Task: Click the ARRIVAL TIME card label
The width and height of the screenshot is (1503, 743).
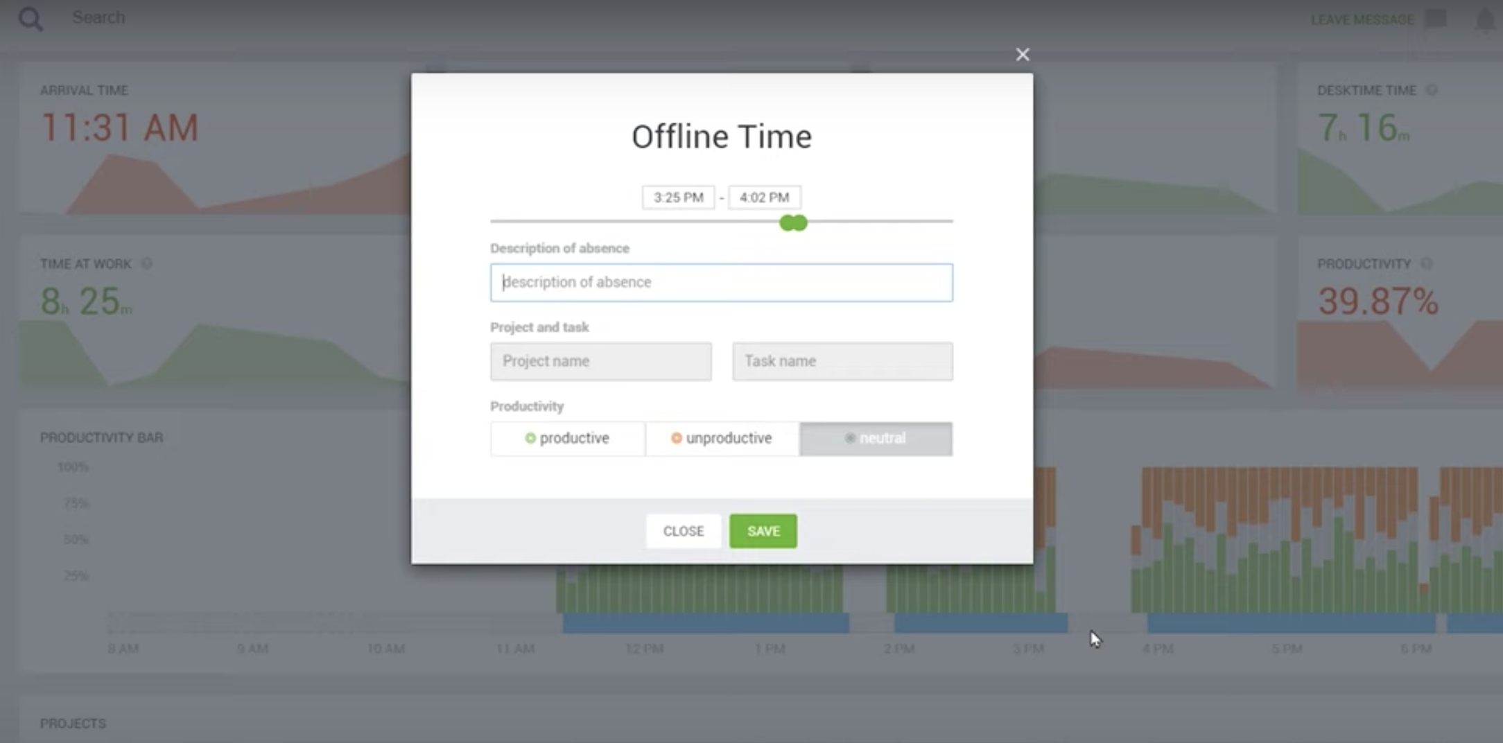Action: [84, 90]
